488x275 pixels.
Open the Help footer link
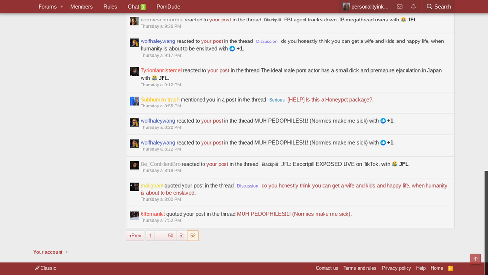421,268
